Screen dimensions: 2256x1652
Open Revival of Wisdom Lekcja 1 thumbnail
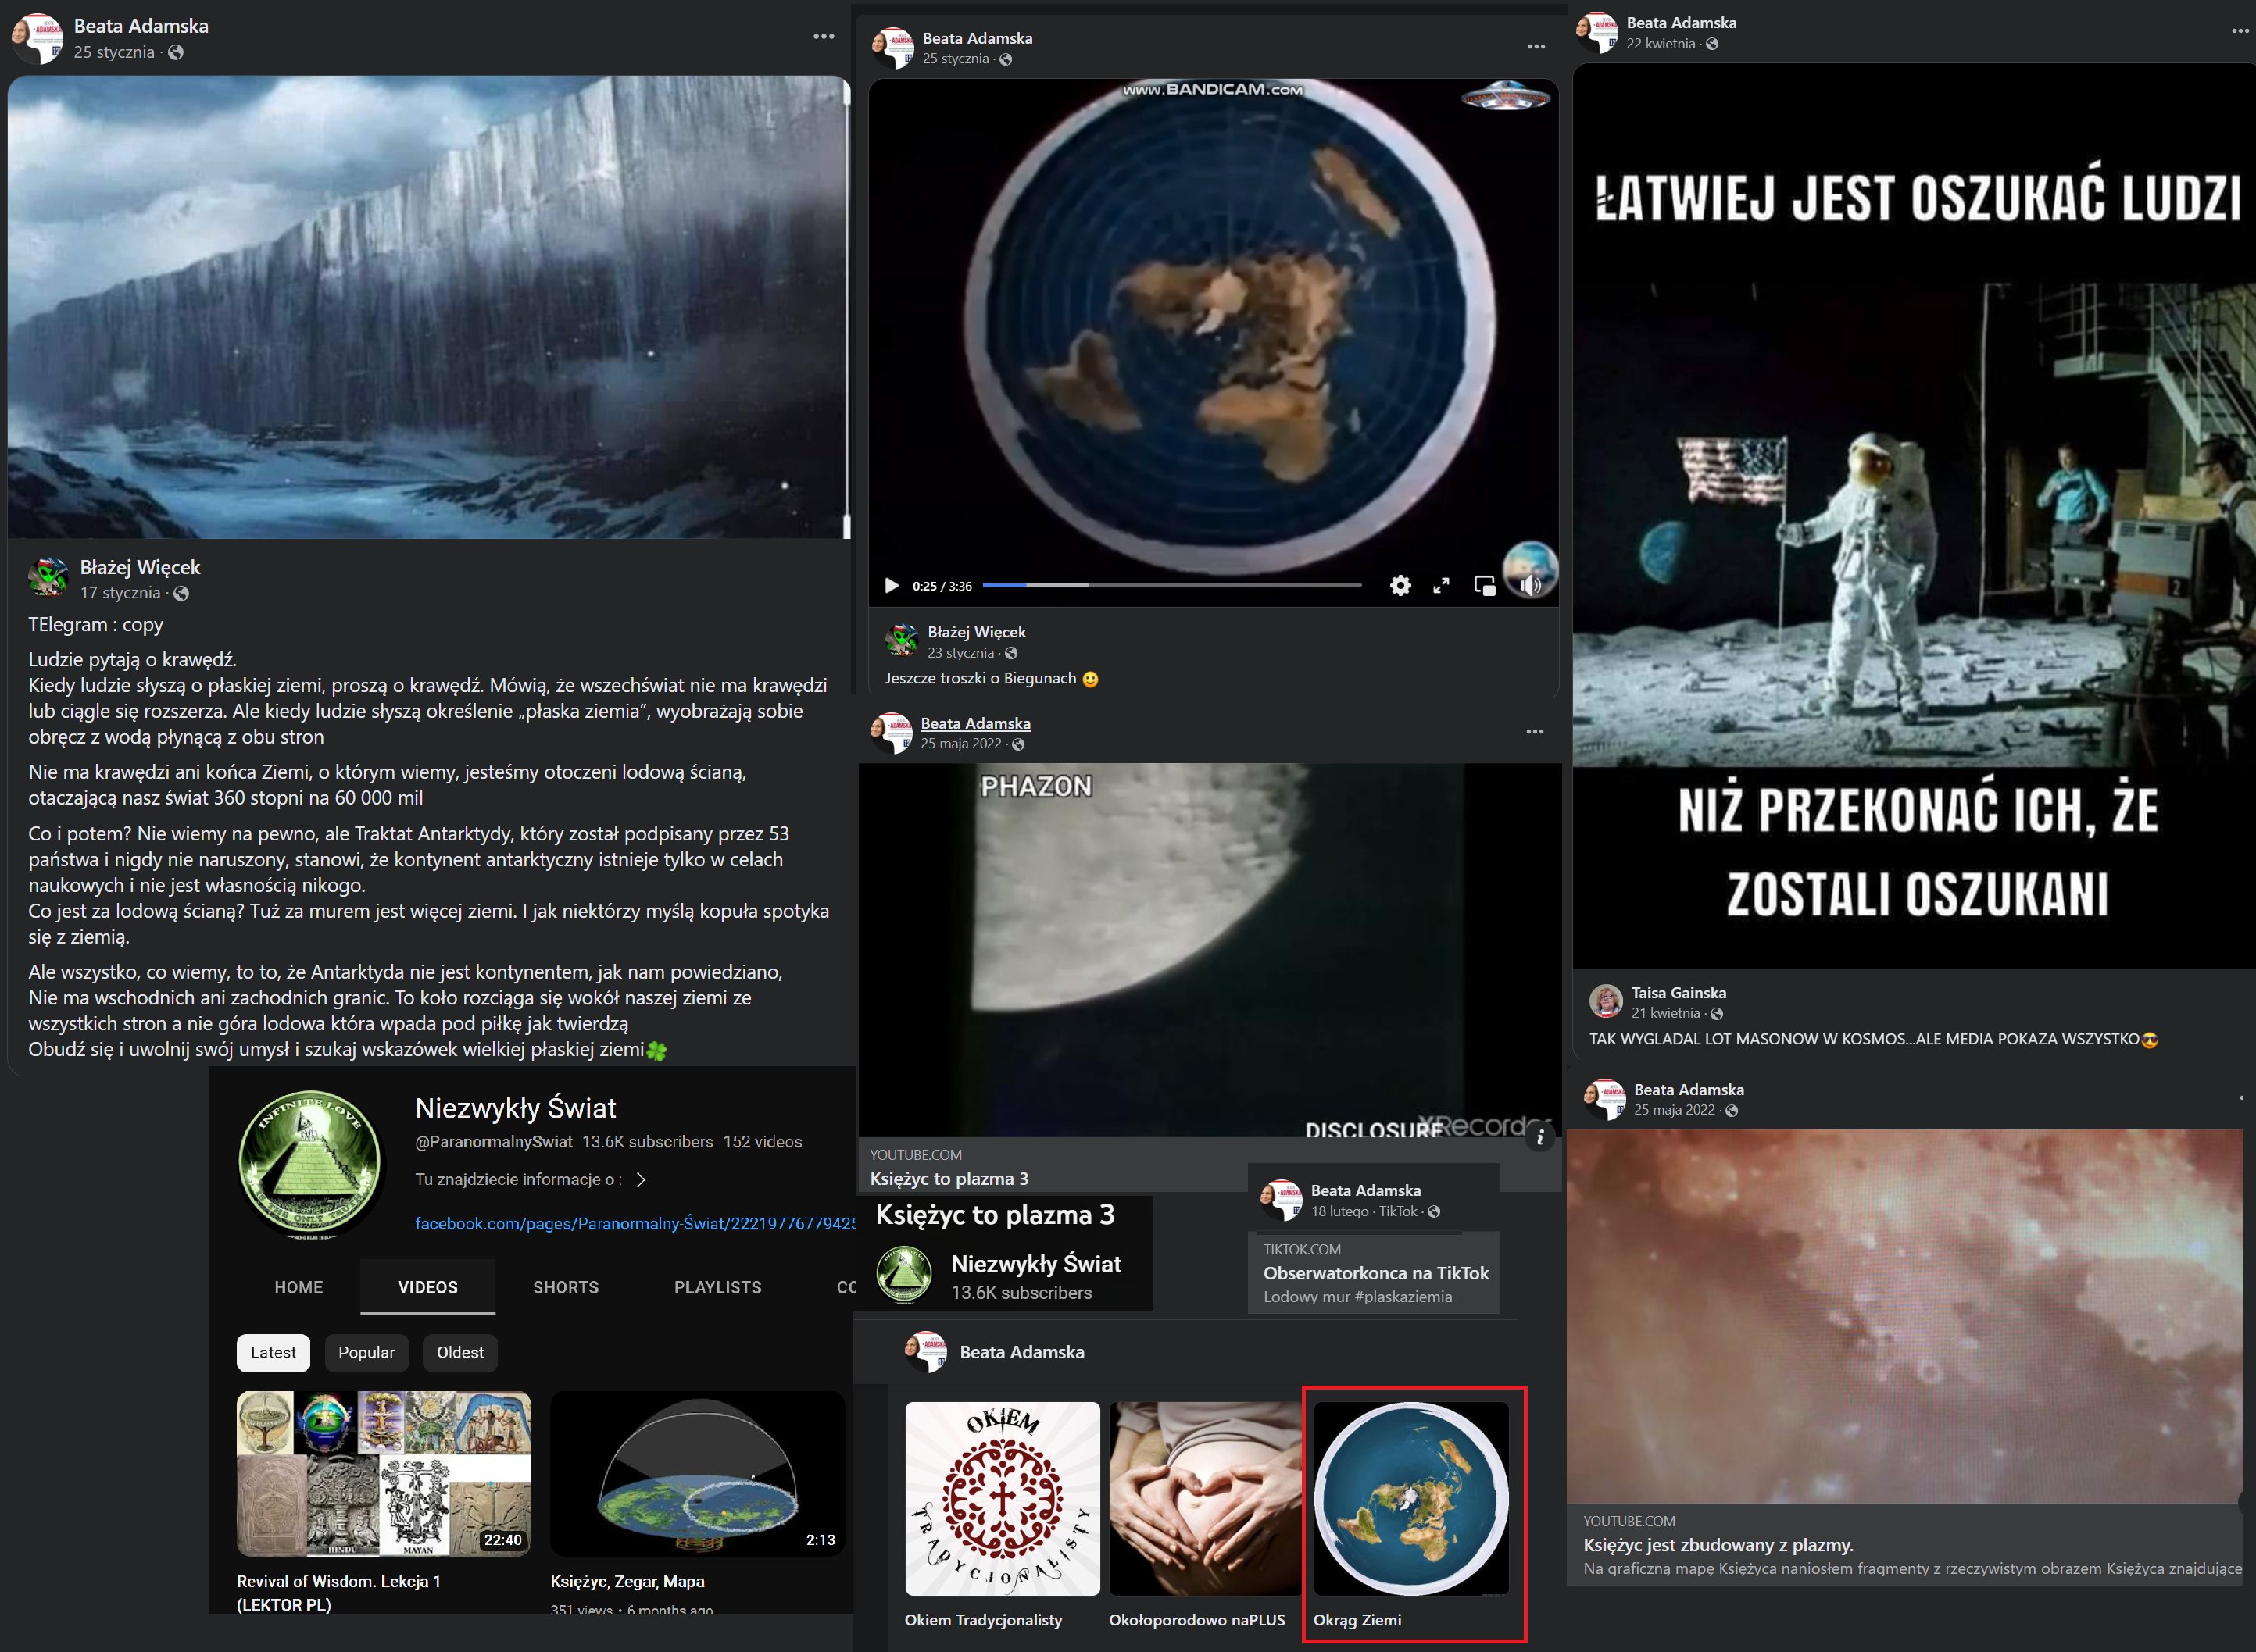pyautogui.click(x=384, y=1473)
